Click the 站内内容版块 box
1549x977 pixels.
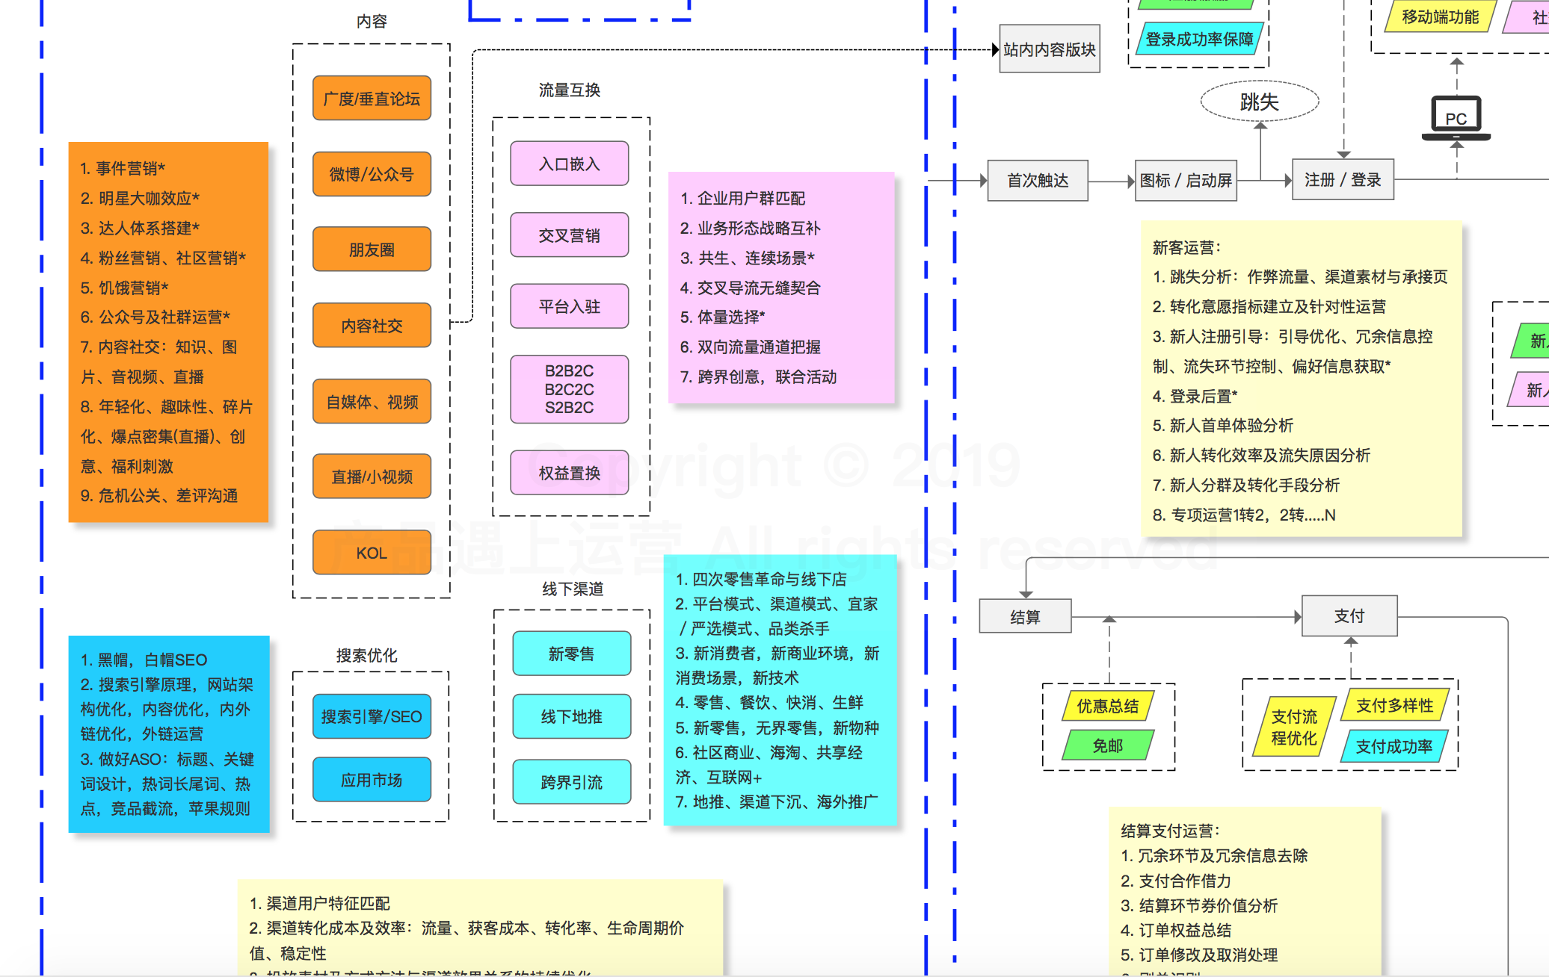pos(1049,50)
